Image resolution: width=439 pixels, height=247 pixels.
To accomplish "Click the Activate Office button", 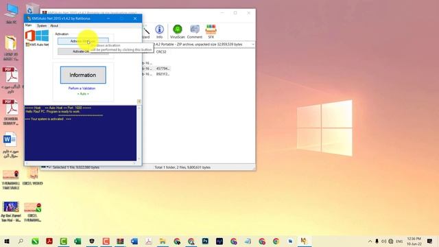I will coord(83,51).
